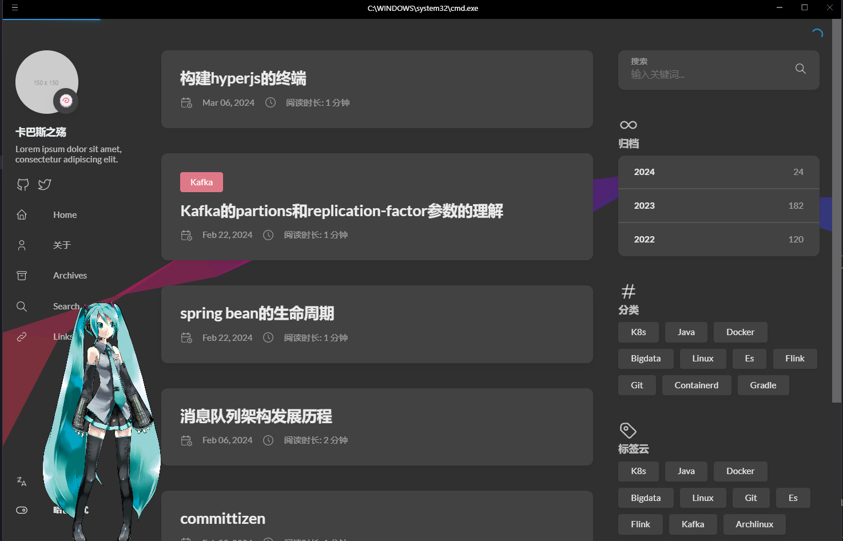Go to Archives in sidebar menu

[x=70, y=276]
